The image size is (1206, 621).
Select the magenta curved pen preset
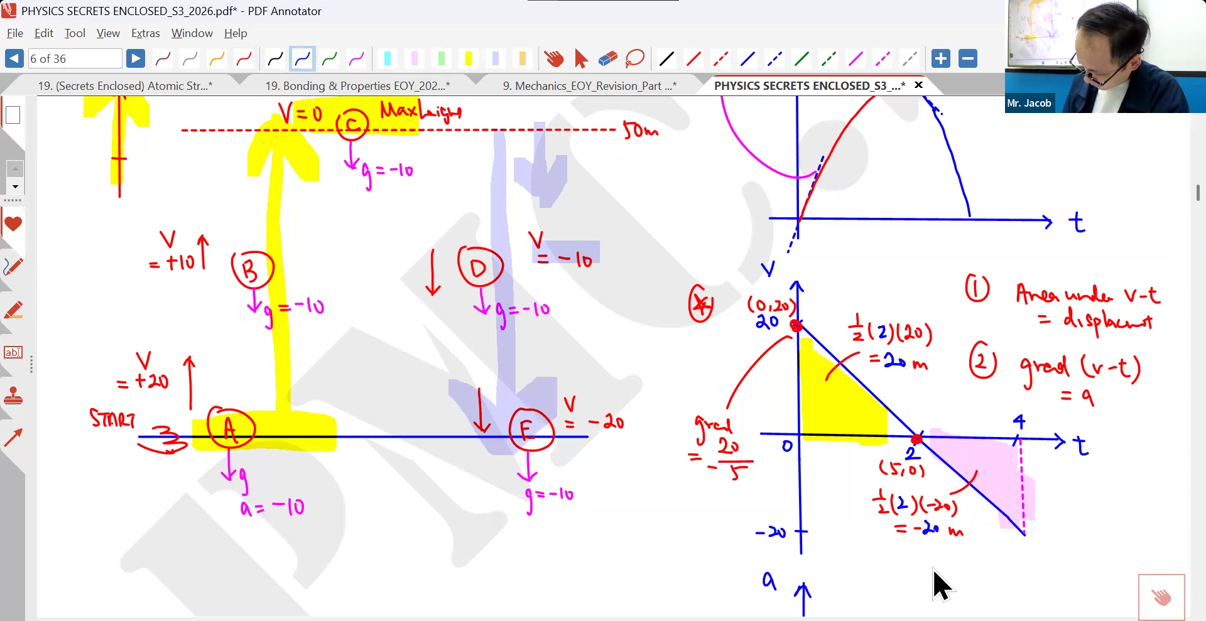tap(356, 59)
